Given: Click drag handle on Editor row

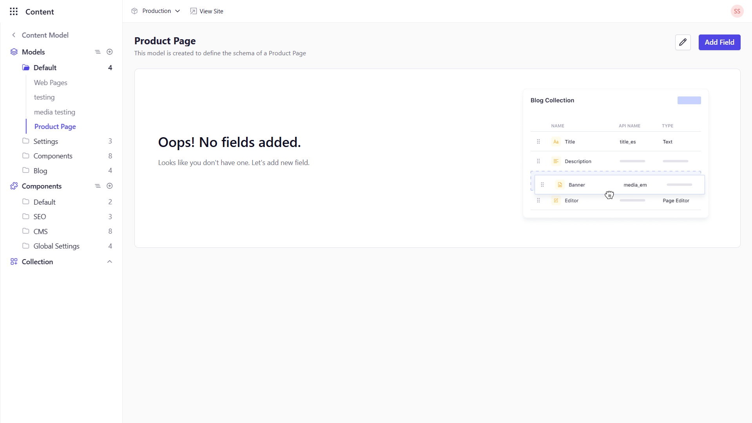Looking at the screenshot, I should [x=538, y=200].
